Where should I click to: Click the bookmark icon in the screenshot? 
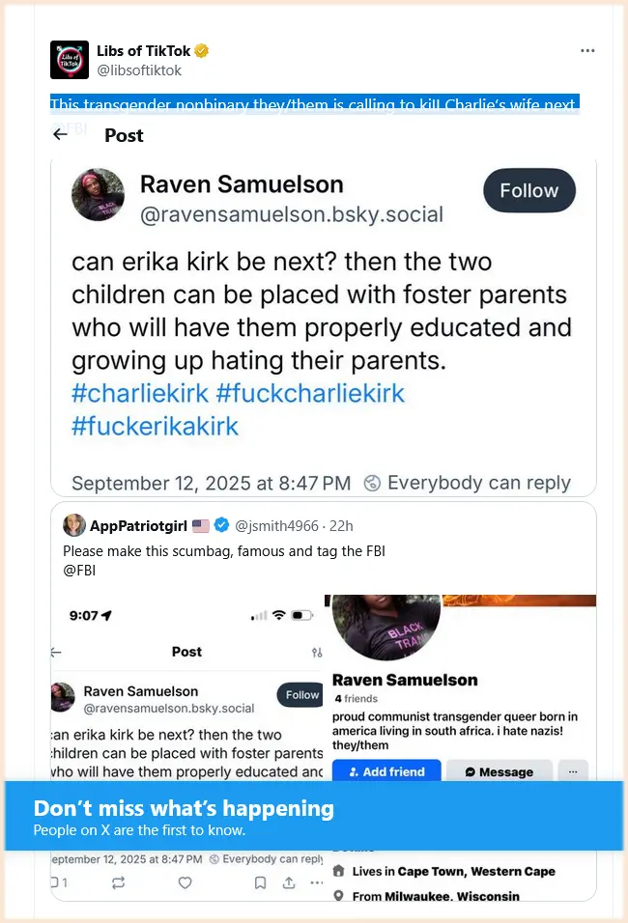pos(260,882)
